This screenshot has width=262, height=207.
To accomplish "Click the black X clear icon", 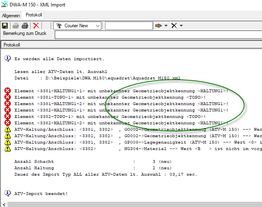I will tap(174, 26).
